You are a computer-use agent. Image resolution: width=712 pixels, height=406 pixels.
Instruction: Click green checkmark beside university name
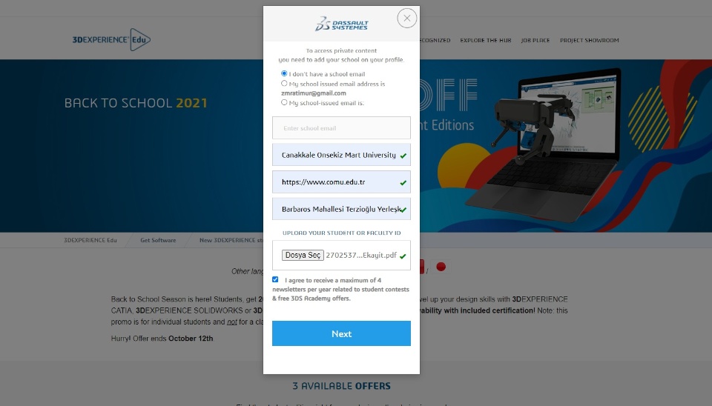403,156
